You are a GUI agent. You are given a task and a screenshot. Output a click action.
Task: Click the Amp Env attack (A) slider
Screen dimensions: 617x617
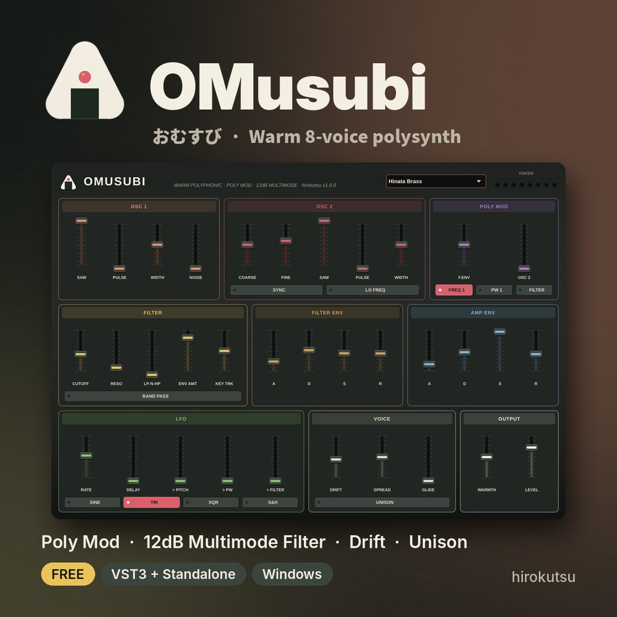click(x=429, y=365)
